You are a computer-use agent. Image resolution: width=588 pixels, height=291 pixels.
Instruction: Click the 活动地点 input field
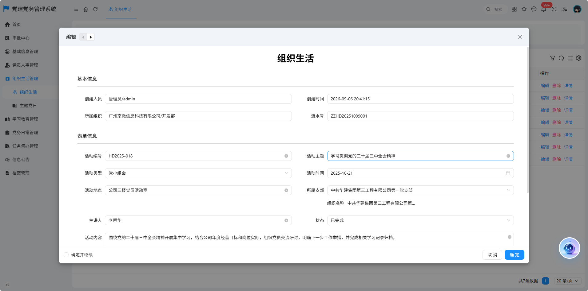pos(198,190)
